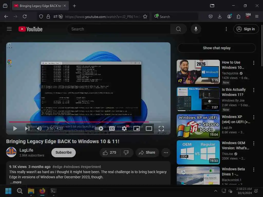Open Terminal from taskbar
The height and width of the screenshot is (197, 263).
(53, 191)
